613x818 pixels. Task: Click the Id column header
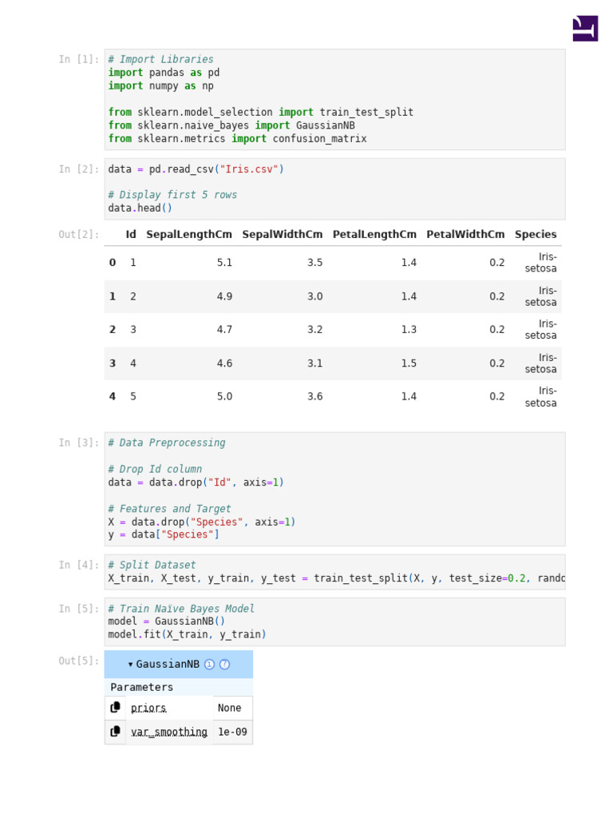click(x=131, y=234)
